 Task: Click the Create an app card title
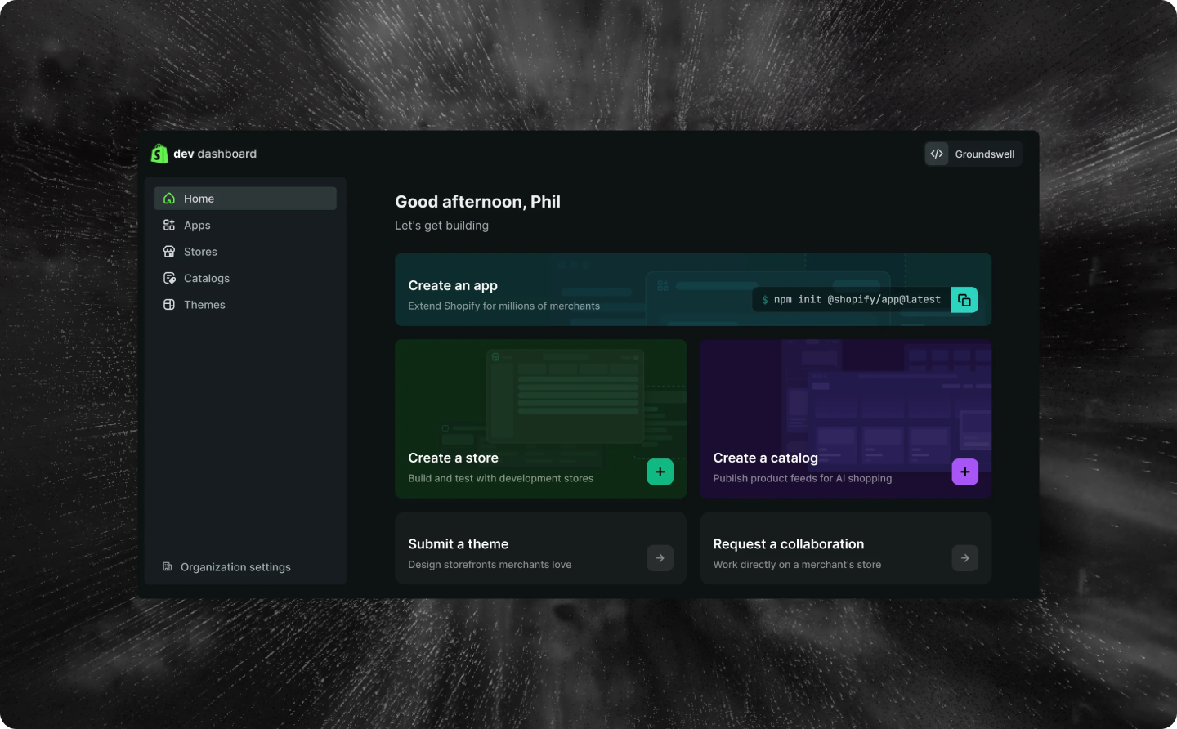pyautogui.click(x=453, y=285)
